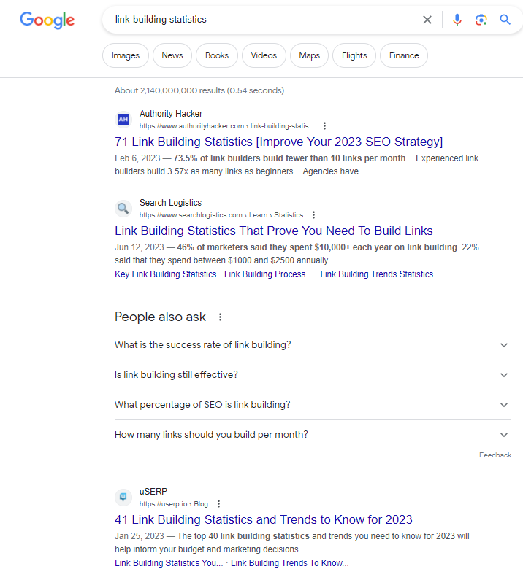Clear the search box with X
The width and height of the screenshot is (523, 580).
tap(427, 20)
